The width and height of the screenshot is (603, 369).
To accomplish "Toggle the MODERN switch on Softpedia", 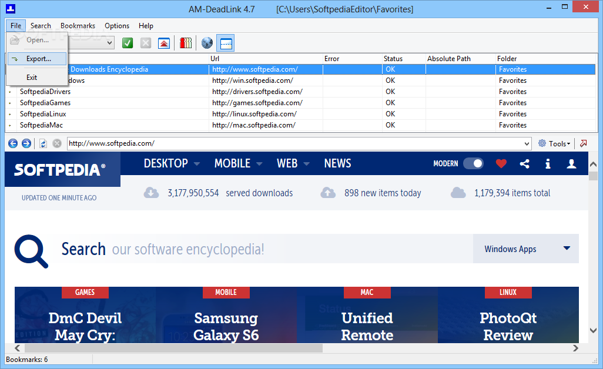I will (x=473, y=163).
